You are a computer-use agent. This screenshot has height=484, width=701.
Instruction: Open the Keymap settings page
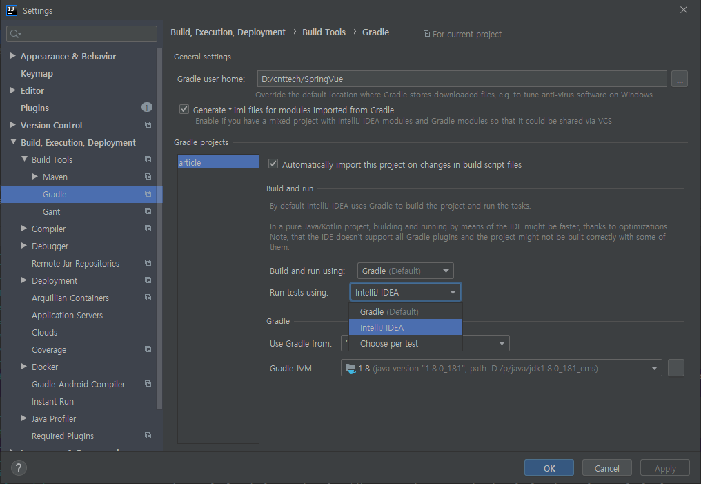[x=37, y=73]
